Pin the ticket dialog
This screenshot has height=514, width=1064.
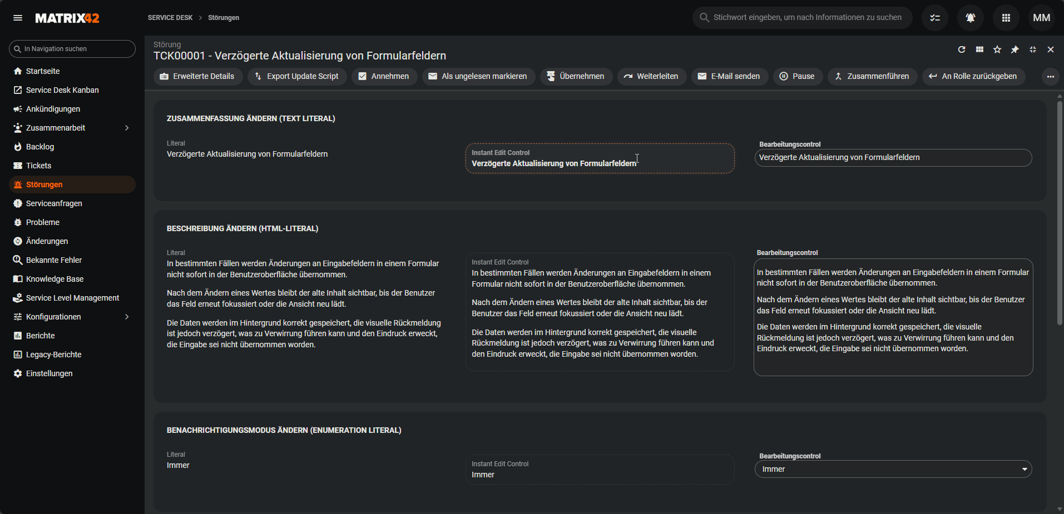(x=1015, y=49)
